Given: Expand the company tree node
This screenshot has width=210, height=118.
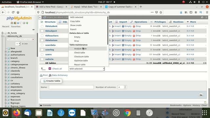Looking at the screenshot, I should (6, 74).
